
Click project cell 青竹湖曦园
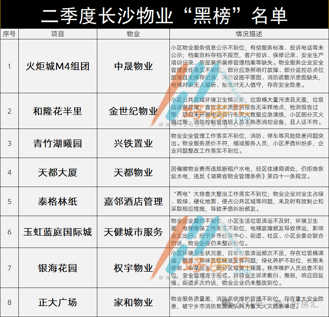click(x=58, y=143)
